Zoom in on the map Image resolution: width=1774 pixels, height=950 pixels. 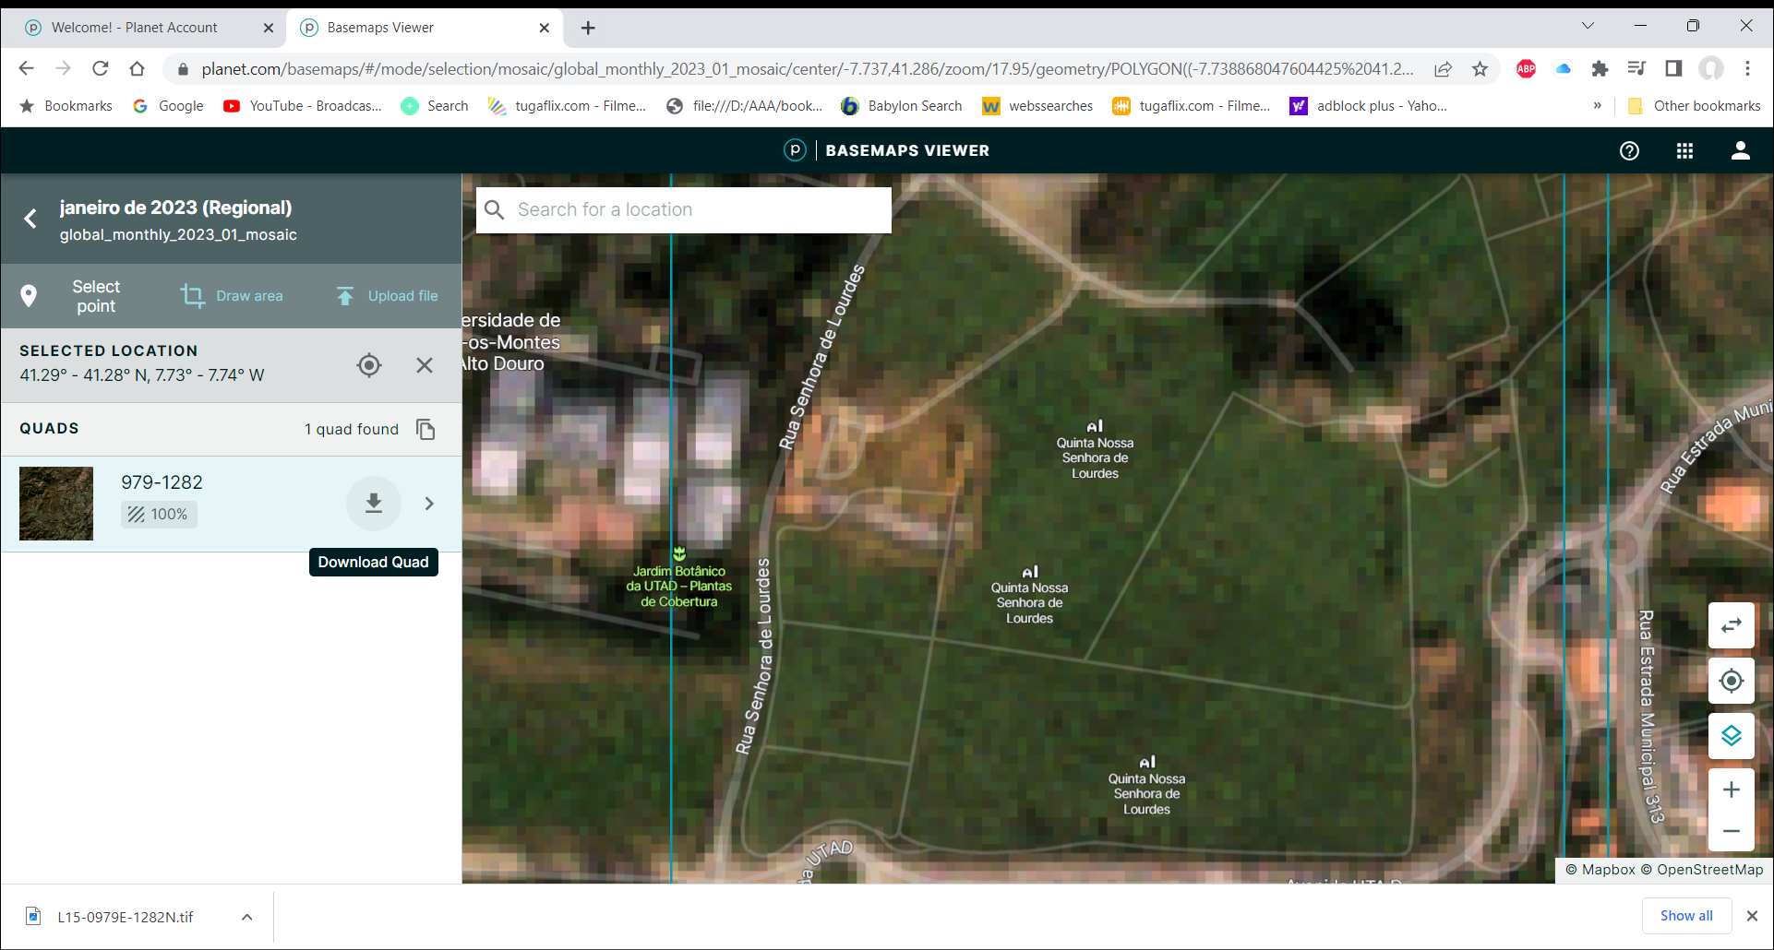tap(1732, 790)
